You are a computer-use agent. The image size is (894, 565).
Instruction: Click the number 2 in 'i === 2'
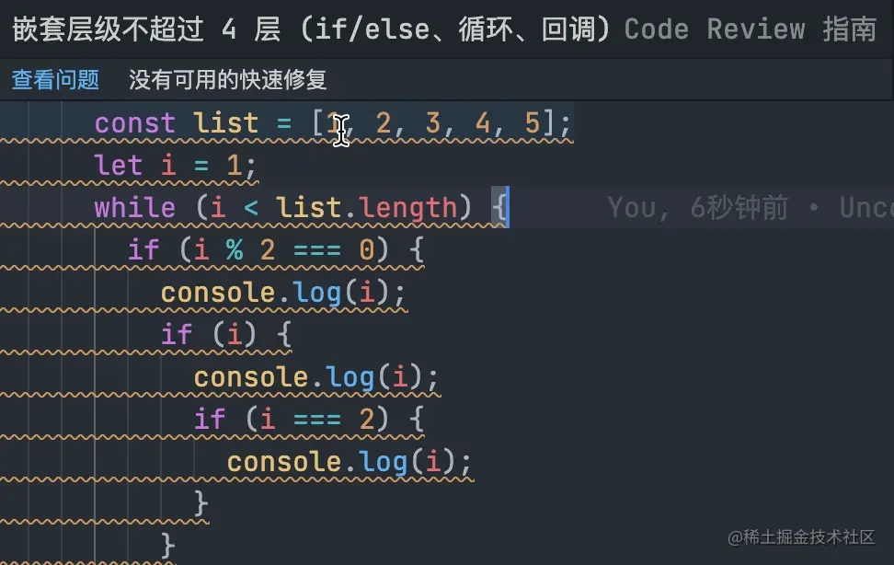coord(367,420)
